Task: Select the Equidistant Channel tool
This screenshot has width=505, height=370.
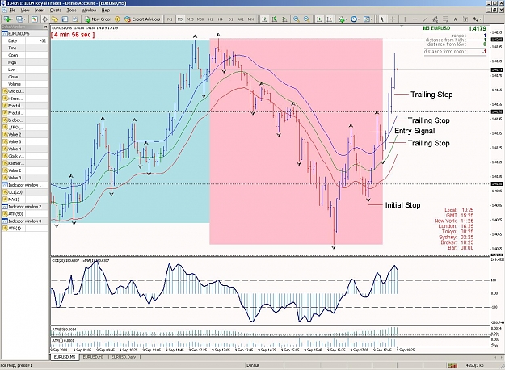Action: point(436,19)
